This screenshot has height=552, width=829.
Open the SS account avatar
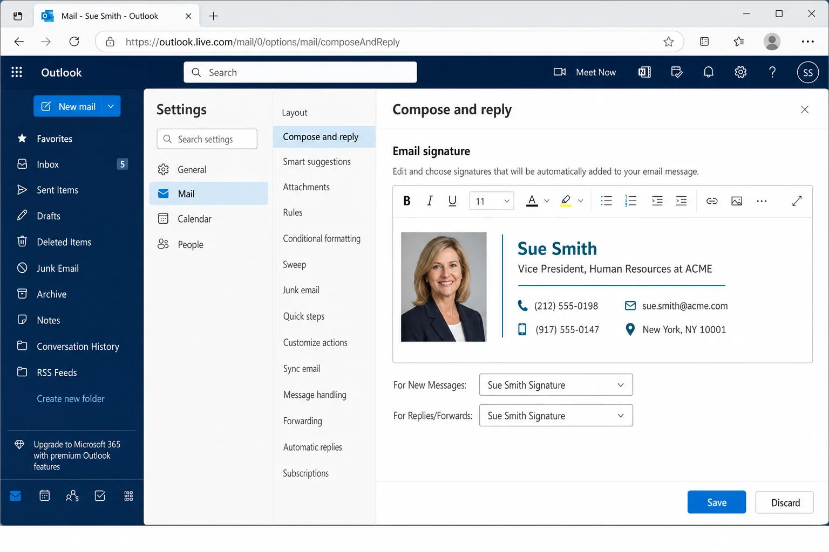808,72
